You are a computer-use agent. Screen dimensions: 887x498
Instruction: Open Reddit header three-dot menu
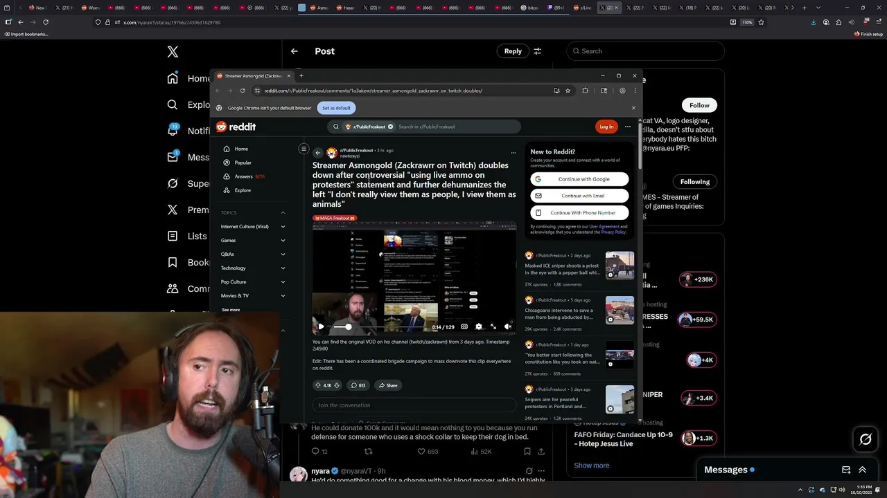[628, 127]
